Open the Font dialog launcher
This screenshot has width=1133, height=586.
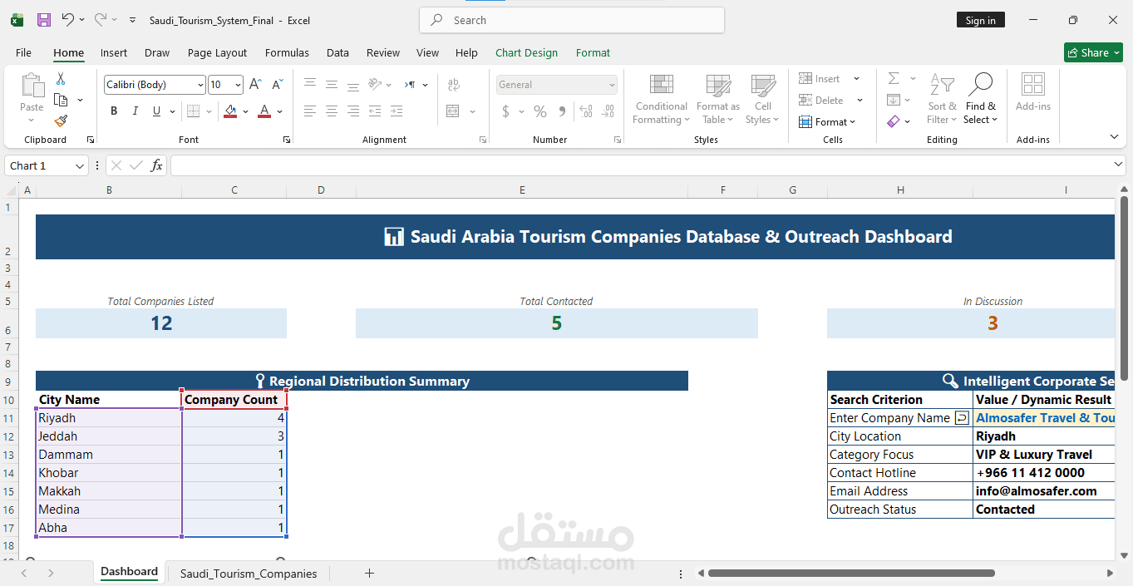[286, 140]
